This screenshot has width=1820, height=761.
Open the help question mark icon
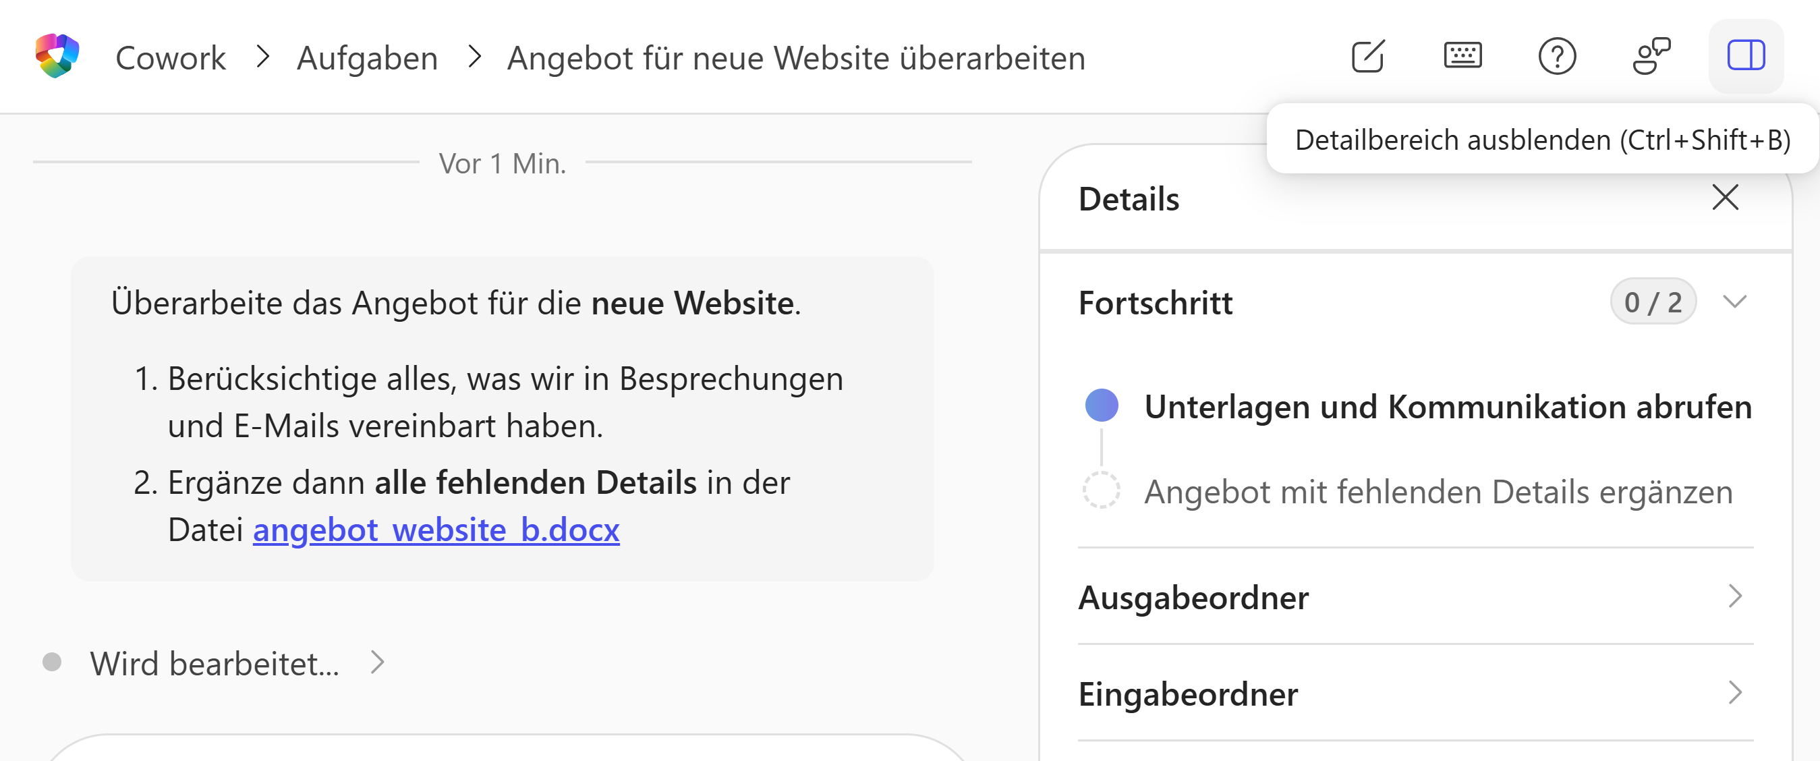tap(1557, 57)
